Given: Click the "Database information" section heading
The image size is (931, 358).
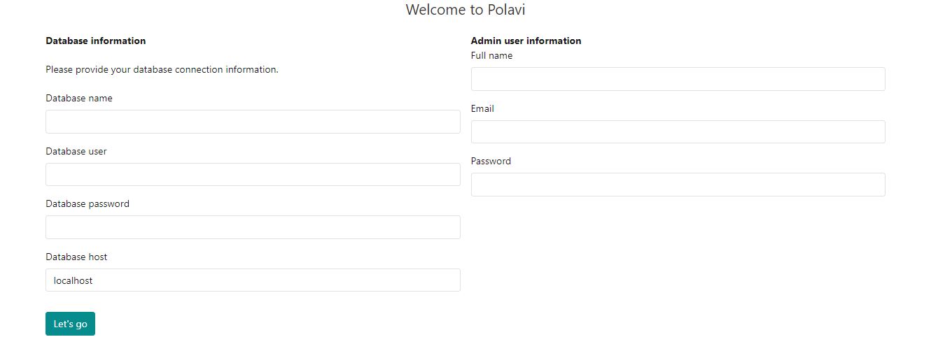Looking at the screenshot, I should [96, 41].
